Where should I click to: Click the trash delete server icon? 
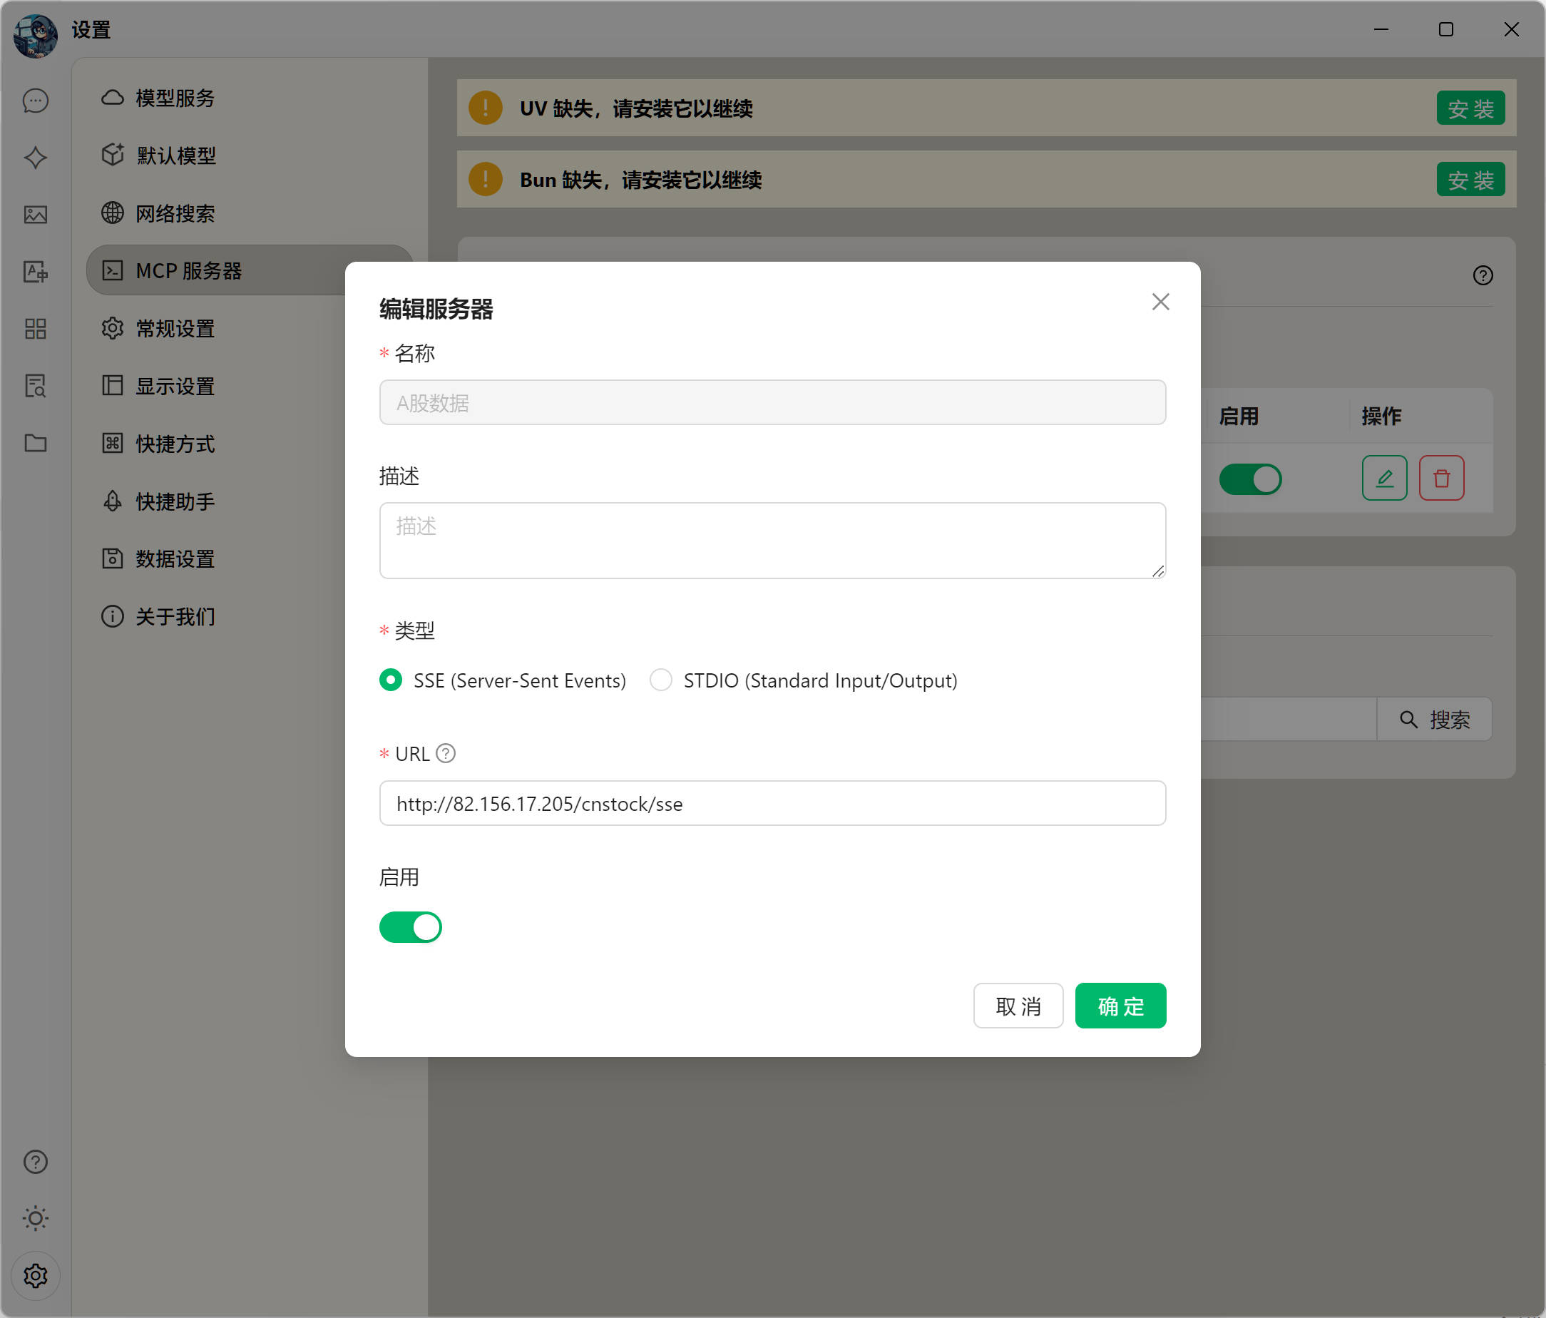(x=1440, y=478)
